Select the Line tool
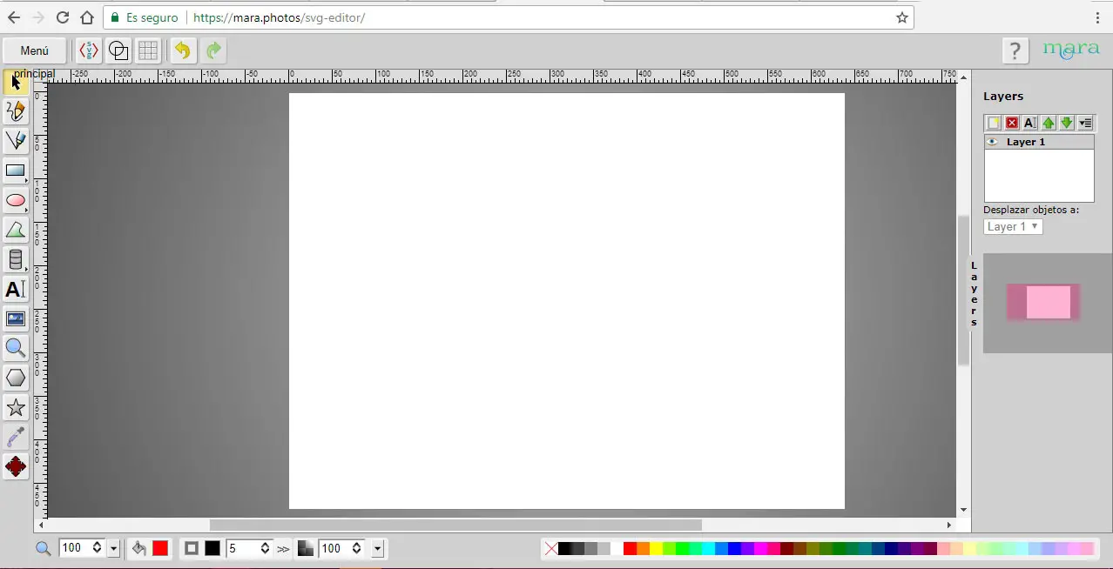This screenshot has height=569, width=1113. [16, 141]
